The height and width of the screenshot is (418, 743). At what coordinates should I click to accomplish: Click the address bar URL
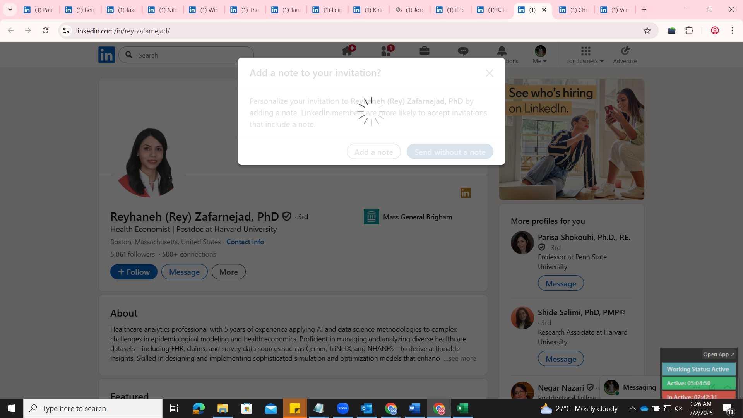(123, 31)
